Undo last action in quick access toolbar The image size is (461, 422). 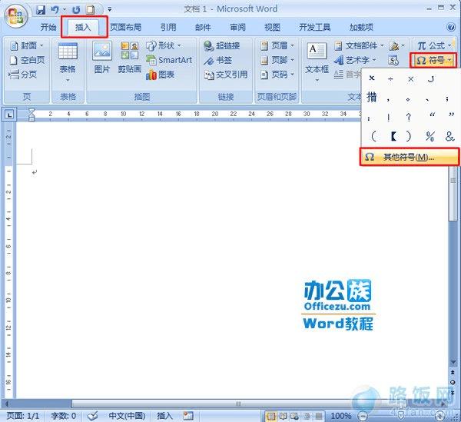(55, 10)
